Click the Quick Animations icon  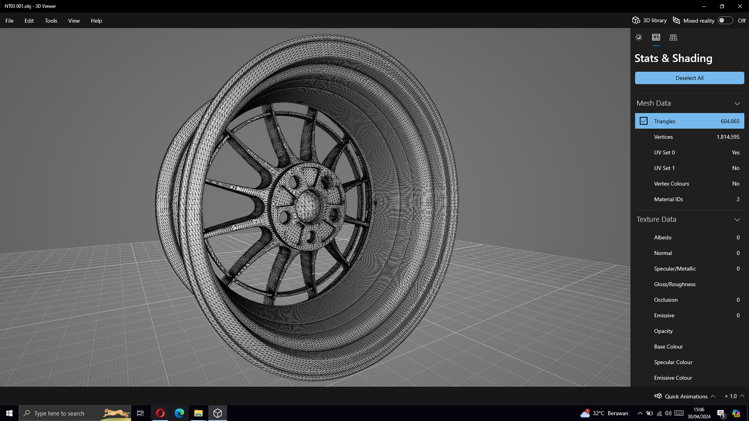658,396
